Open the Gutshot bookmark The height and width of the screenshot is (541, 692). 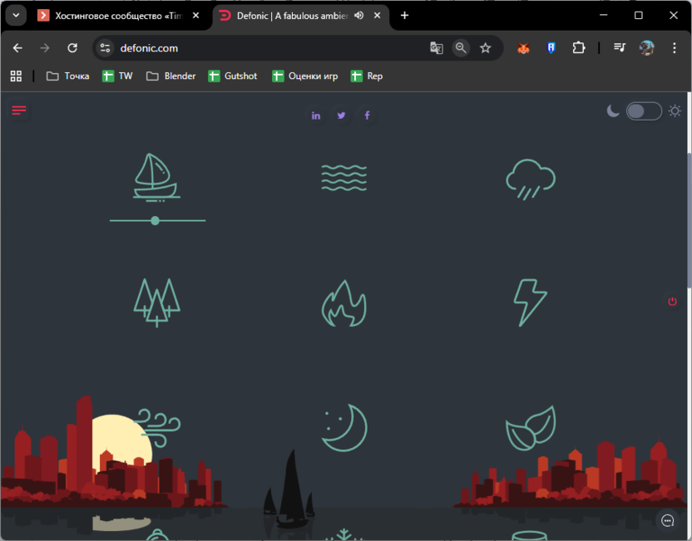point(233,76)
